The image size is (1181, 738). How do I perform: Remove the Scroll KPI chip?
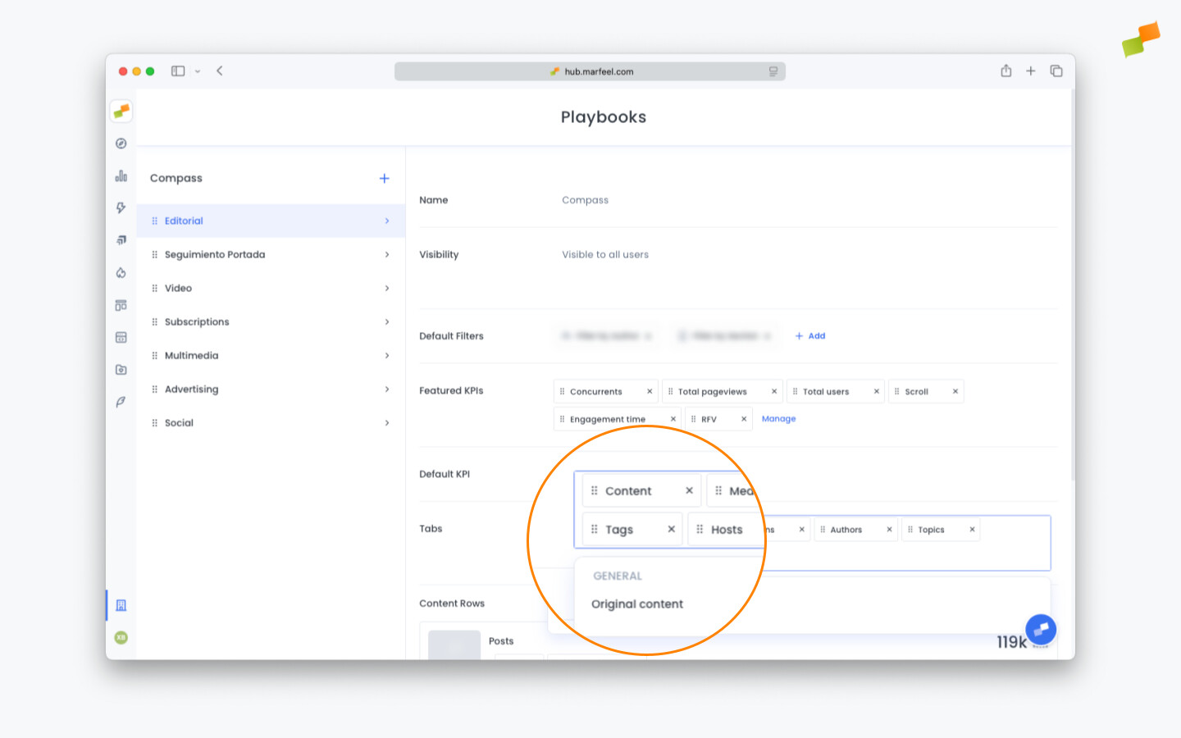click(955, 391)
